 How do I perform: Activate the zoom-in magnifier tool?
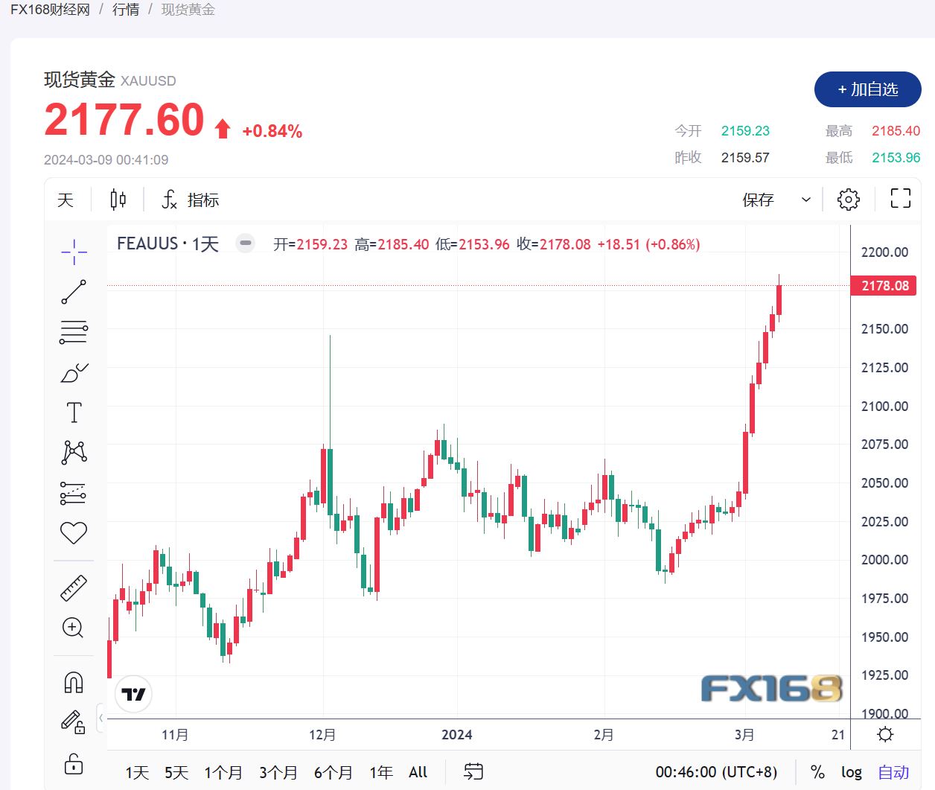[73, 628]
